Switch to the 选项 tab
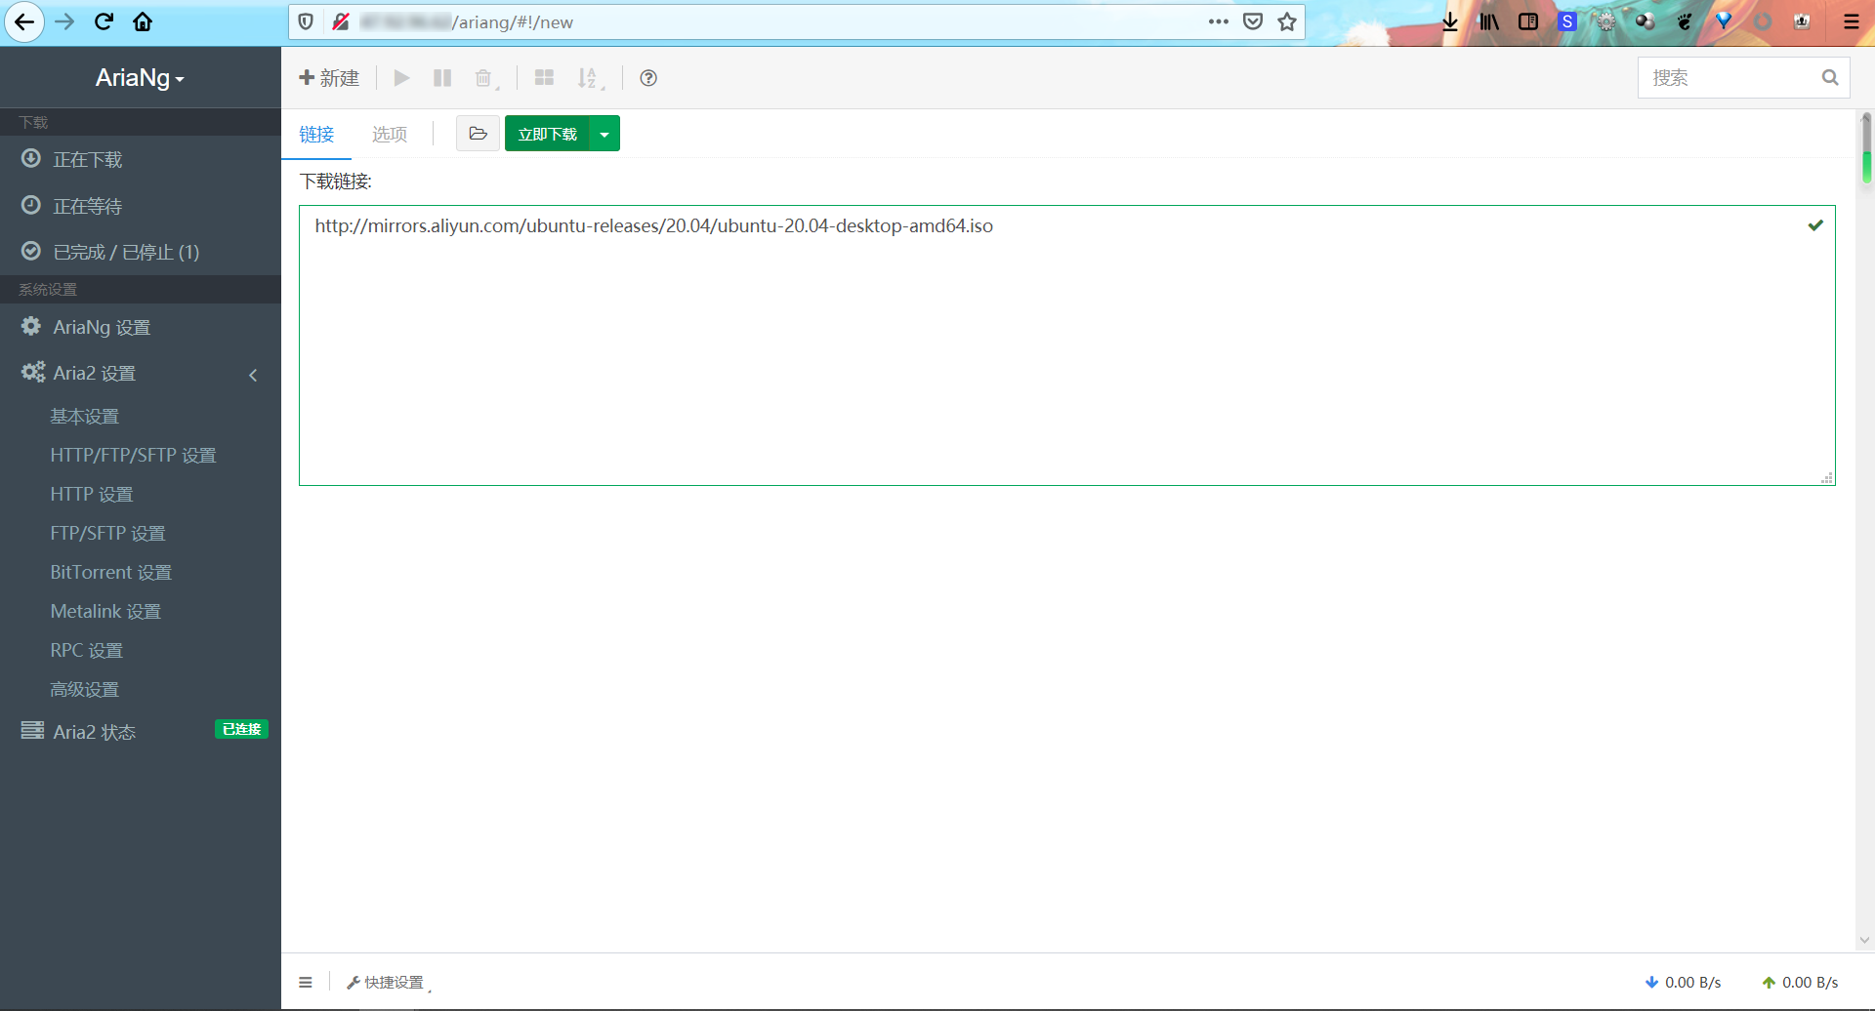The width and height of the screenshot is (1875, 1011). pyautogui.click(x=390, y=134)
